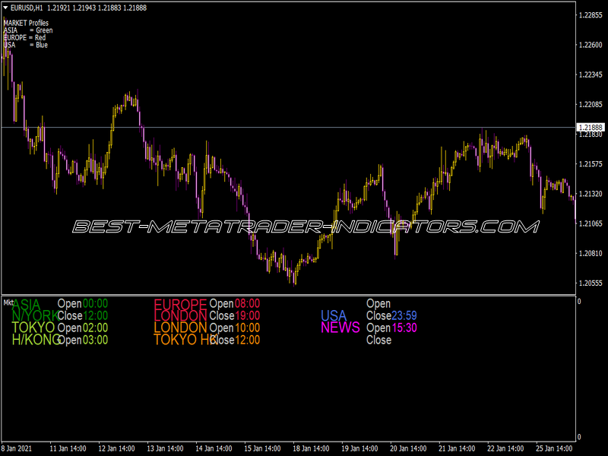Click the USA close time 23:59
This screenshot has height=456, width=608.
404,315
